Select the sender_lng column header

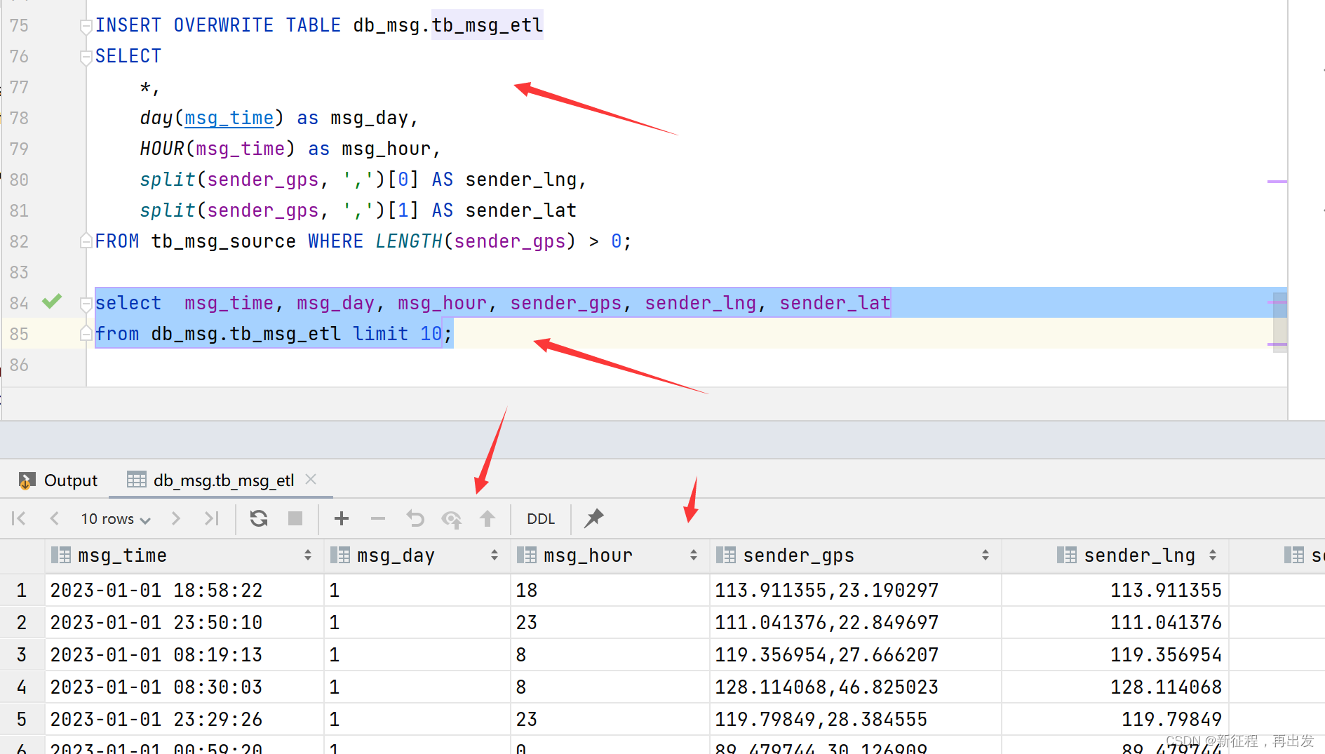(x=1115, y=556)
